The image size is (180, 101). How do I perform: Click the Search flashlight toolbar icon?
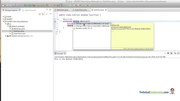53,5
